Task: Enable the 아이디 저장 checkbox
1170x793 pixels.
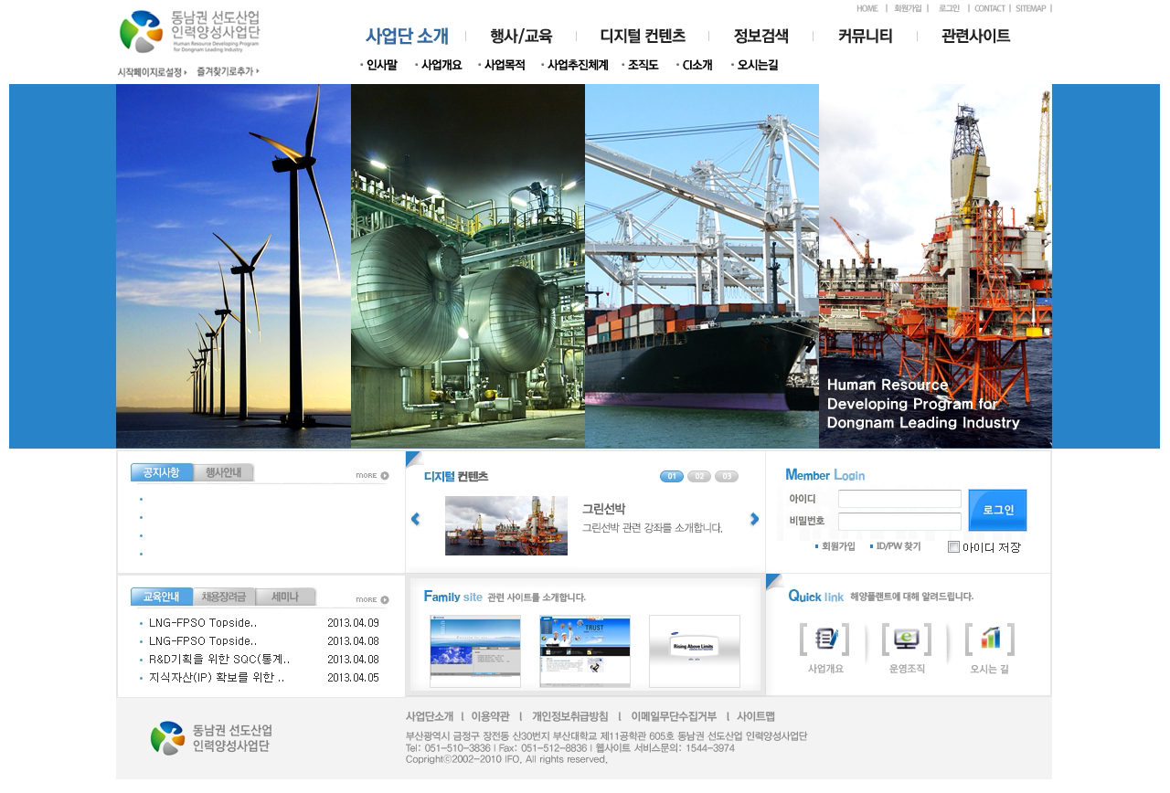Action: coord(953,547)
